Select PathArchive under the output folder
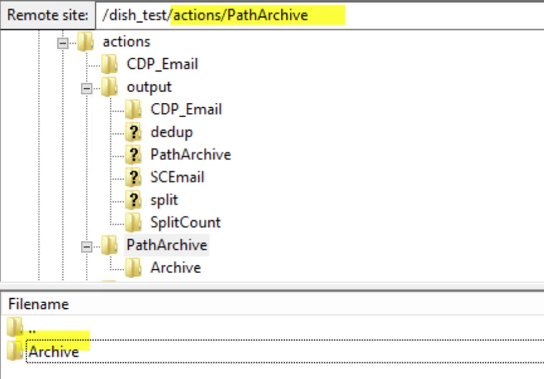Image resolution: width=544 pixels, height=379 pixels. [x=190, y=154]
